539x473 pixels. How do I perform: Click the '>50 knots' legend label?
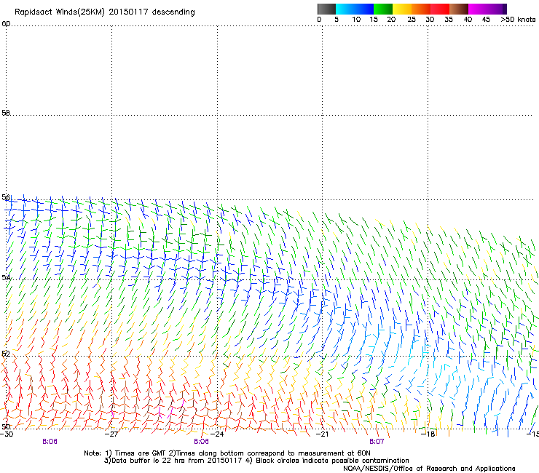[x=518, y=20]
